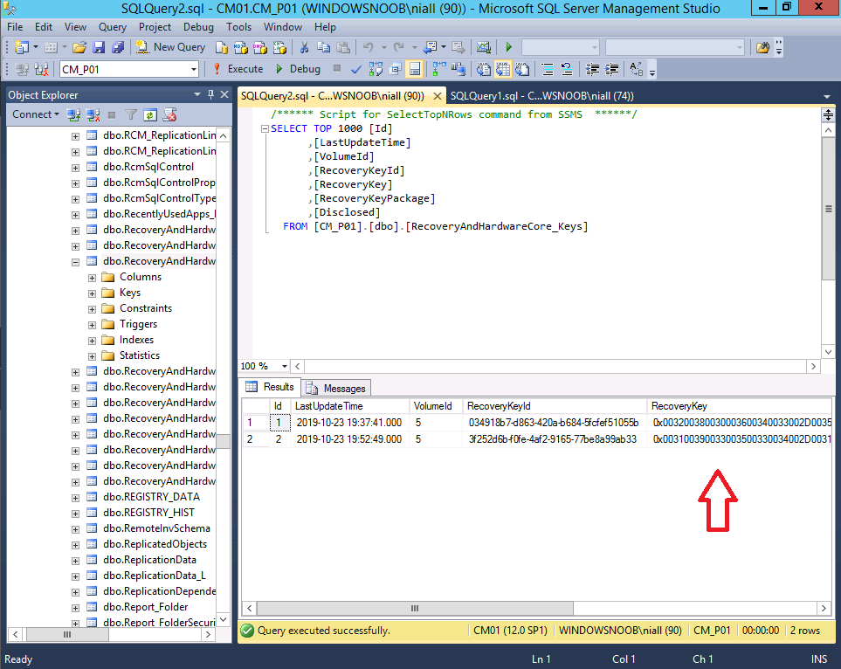Image resolution: width=841 pixels, height=669 pixels.
Task: Toggle Include Client Statistics
Action: click(x=458, y=69)
